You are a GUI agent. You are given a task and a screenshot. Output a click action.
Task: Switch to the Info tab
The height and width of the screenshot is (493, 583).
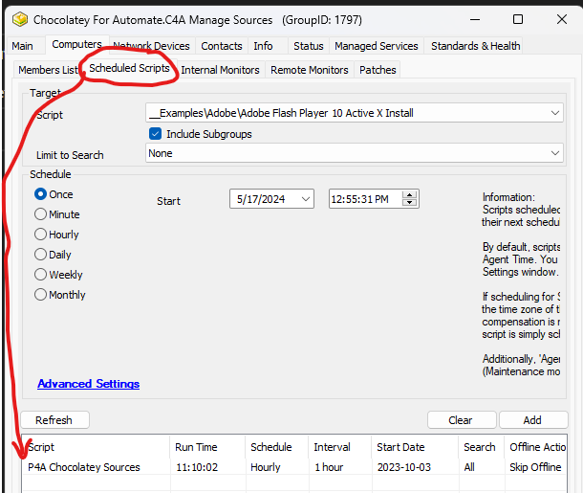263,46
